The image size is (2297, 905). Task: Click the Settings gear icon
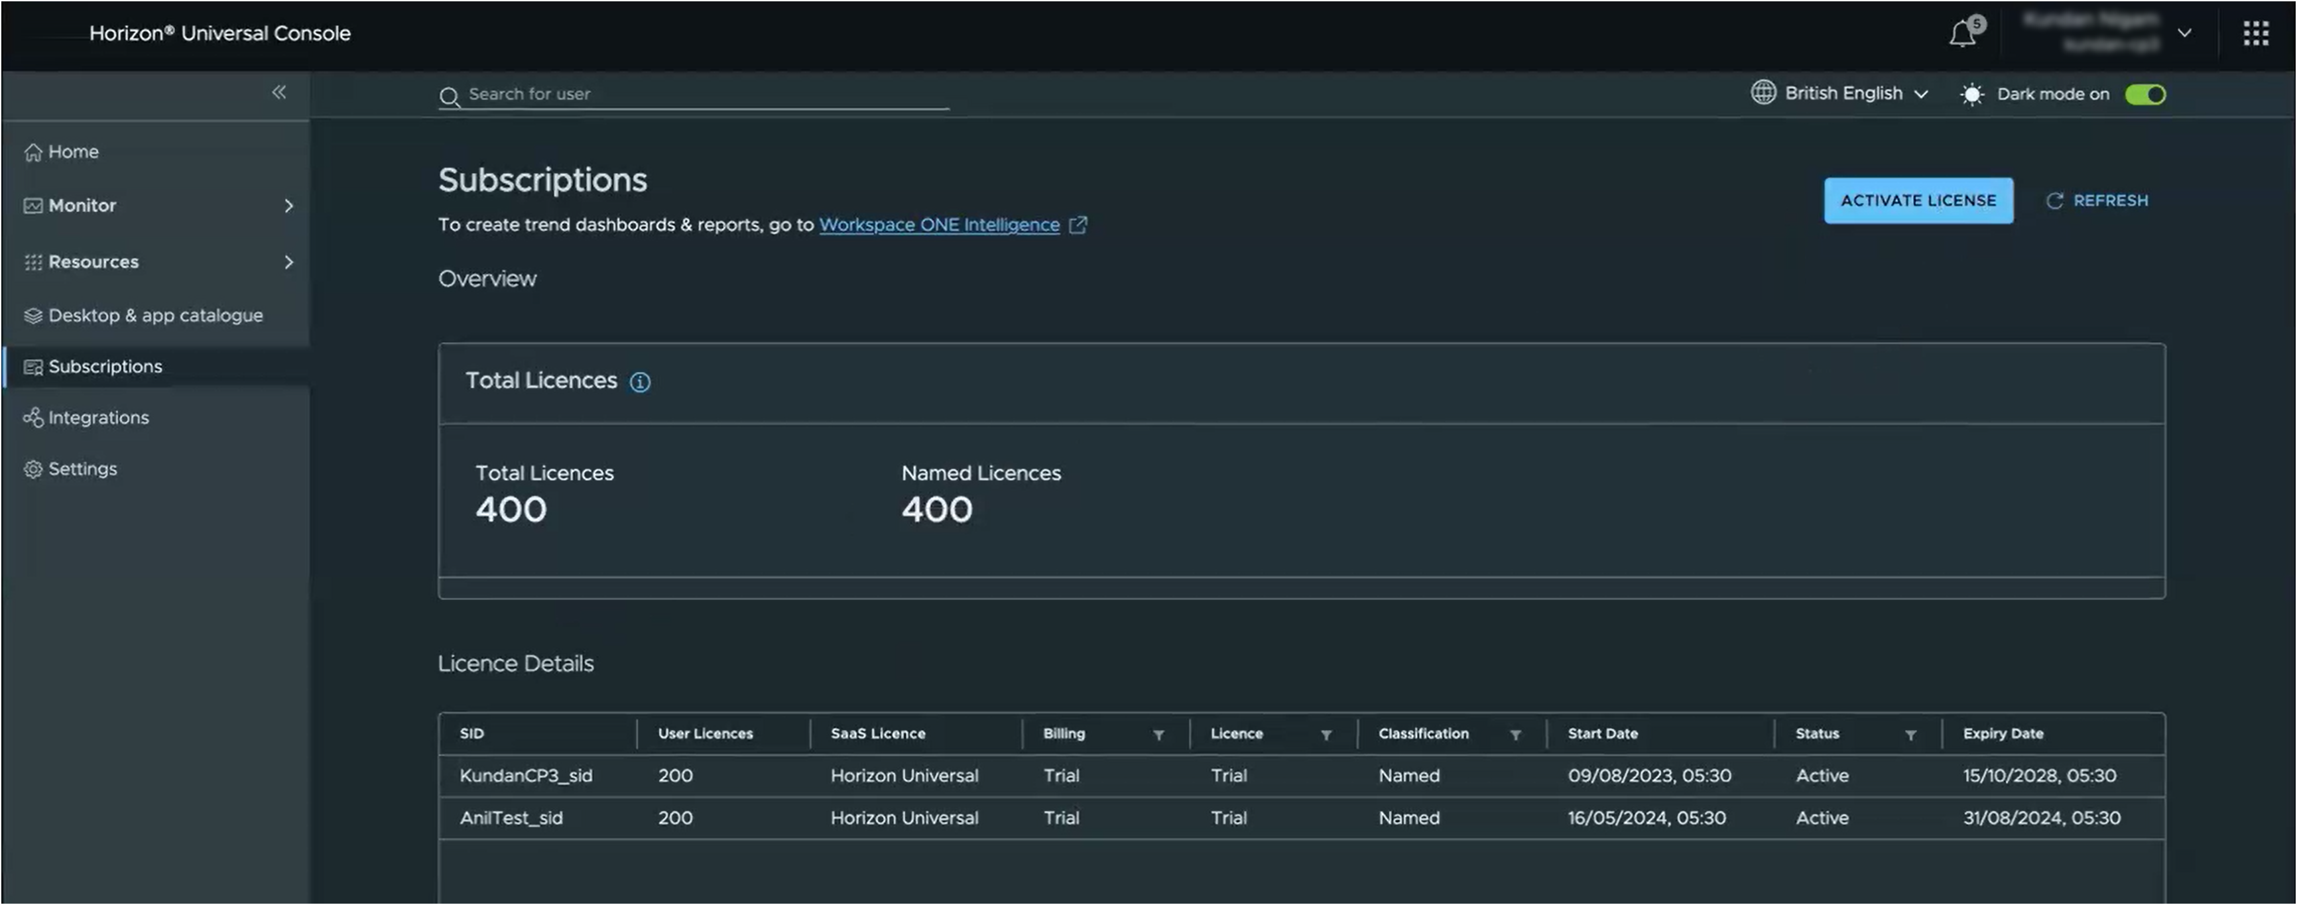click(x=33, y=469)
